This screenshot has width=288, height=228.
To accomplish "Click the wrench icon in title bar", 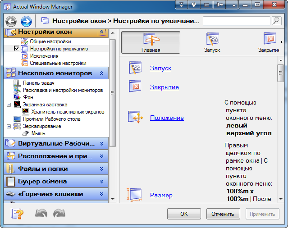I will click(x=195, y=5).
